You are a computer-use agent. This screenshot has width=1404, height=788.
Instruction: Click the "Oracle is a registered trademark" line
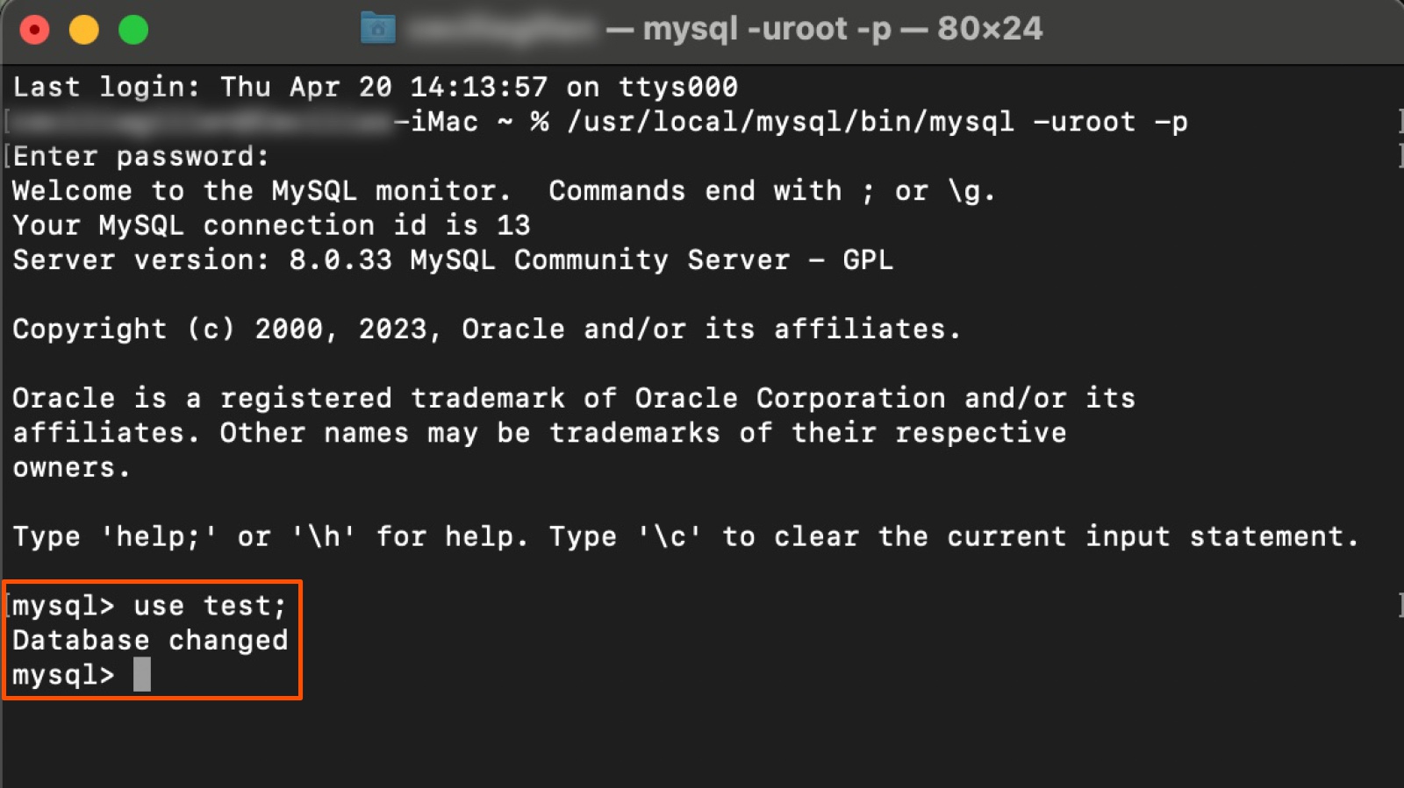[x=573, y=399]
